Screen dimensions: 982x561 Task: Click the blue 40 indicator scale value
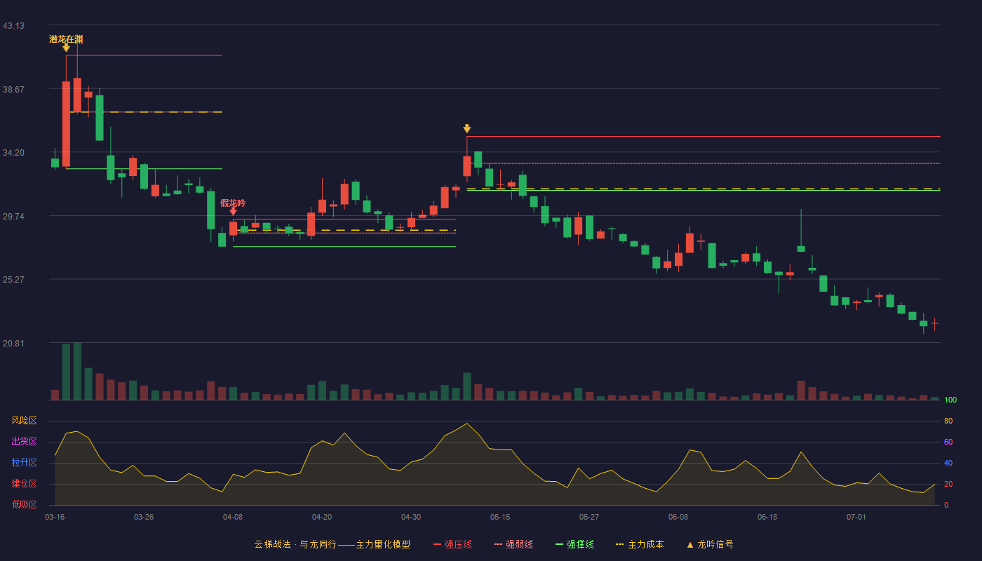(x=948, y=464)
